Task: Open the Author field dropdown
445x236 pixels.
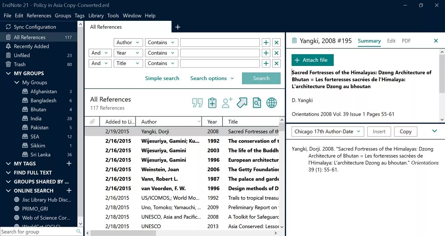Action: (x=128, y=42)
